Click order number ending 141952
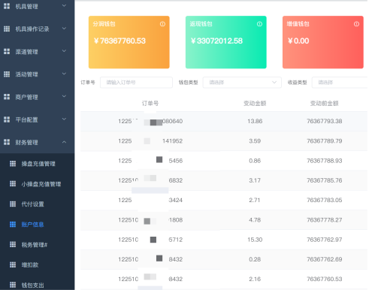This screenshot has width=369, height=290. 150,141
